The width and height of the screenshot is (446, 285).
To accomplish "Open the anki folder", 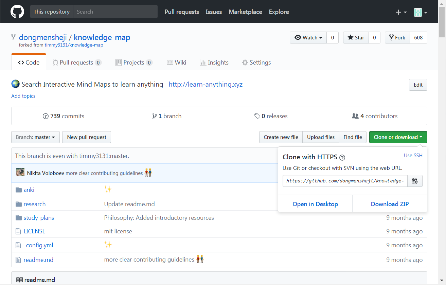I will click(x=29, y=190).
